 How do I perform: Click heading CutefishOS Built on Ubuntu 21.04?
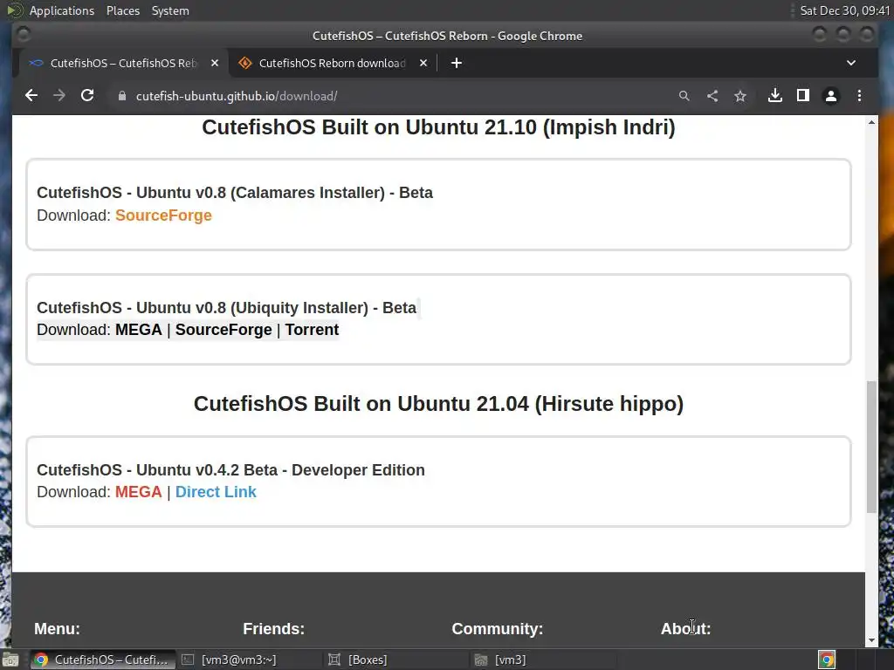click(x=438, y=404)
